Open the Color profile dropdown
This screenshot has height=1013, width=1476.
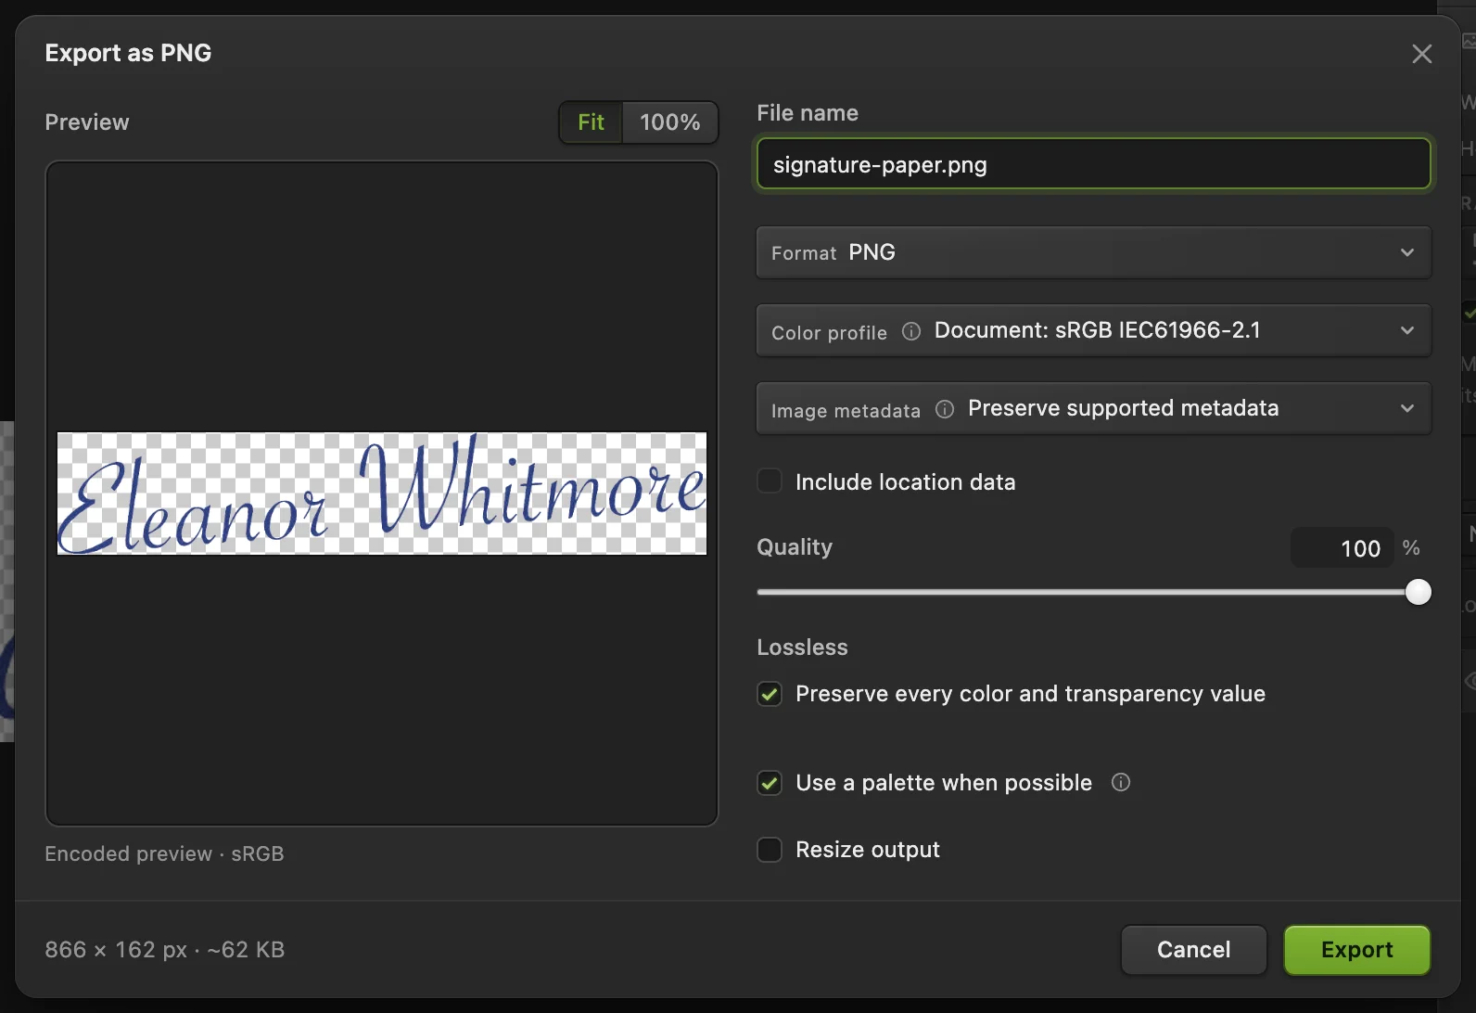pos(1094,330)
